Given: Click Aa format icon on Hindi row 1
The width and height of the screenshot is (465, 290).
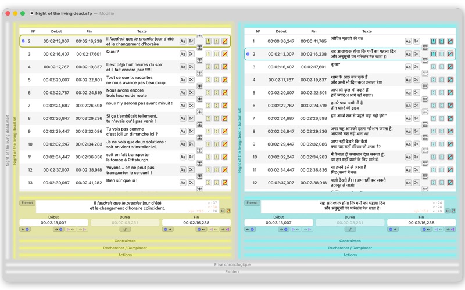Looking at the screenshot, I should point(408,41).
